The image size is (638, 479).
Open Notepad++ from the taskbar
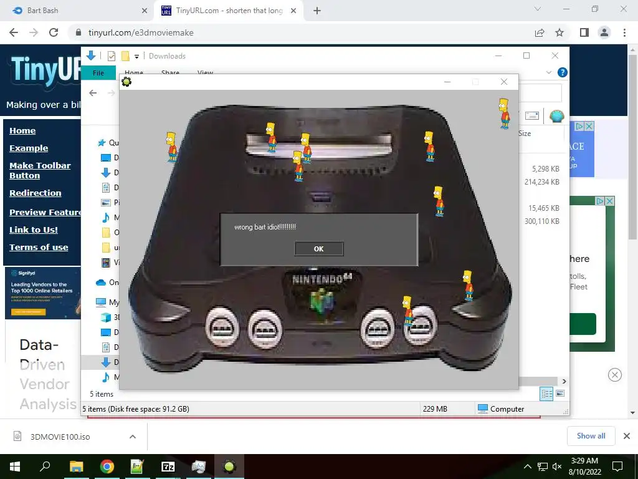tap(137, 467)
